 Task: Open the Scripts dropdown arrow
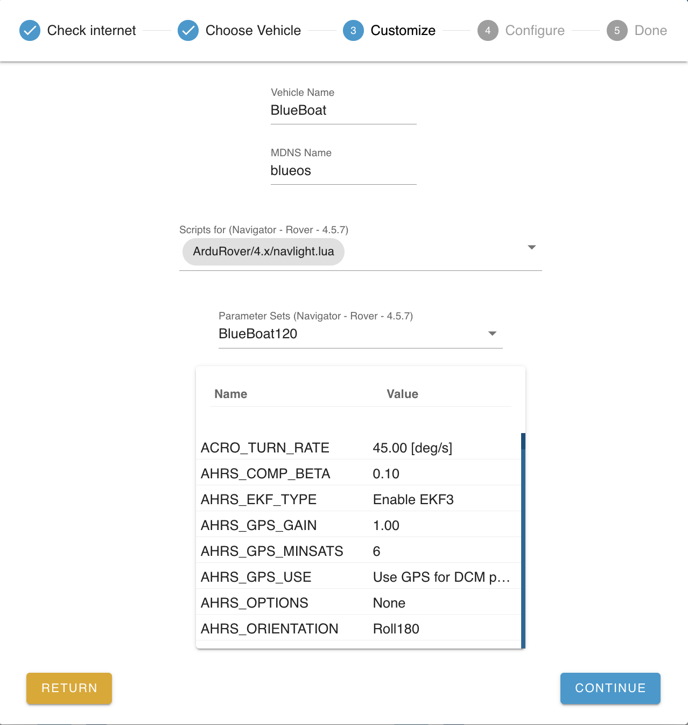pos(532,247)
